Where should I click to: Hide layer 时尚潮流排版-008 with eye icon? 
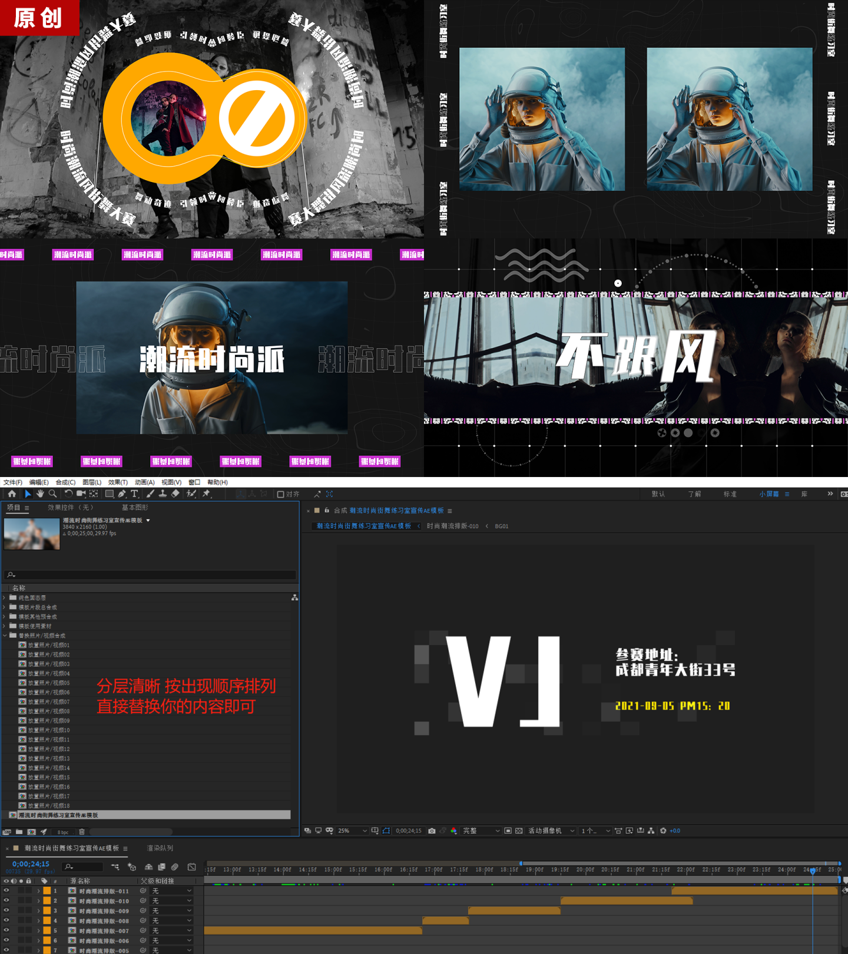point(6,921)
